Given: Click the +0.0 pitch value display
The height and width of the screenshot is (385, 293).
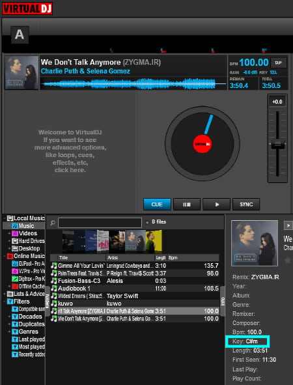Looking at the screenshot, I should point(277,102).
